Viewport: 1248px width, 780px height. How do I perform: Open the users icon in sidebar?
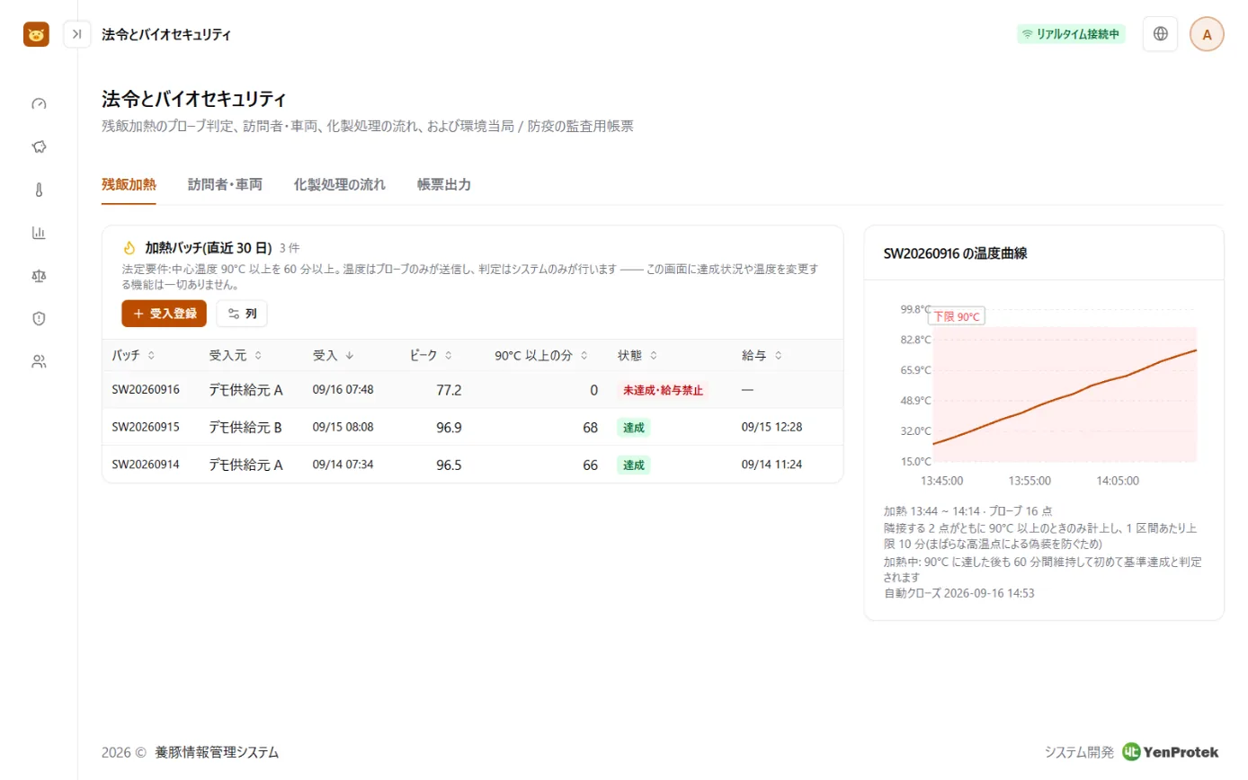pos(39,361)
